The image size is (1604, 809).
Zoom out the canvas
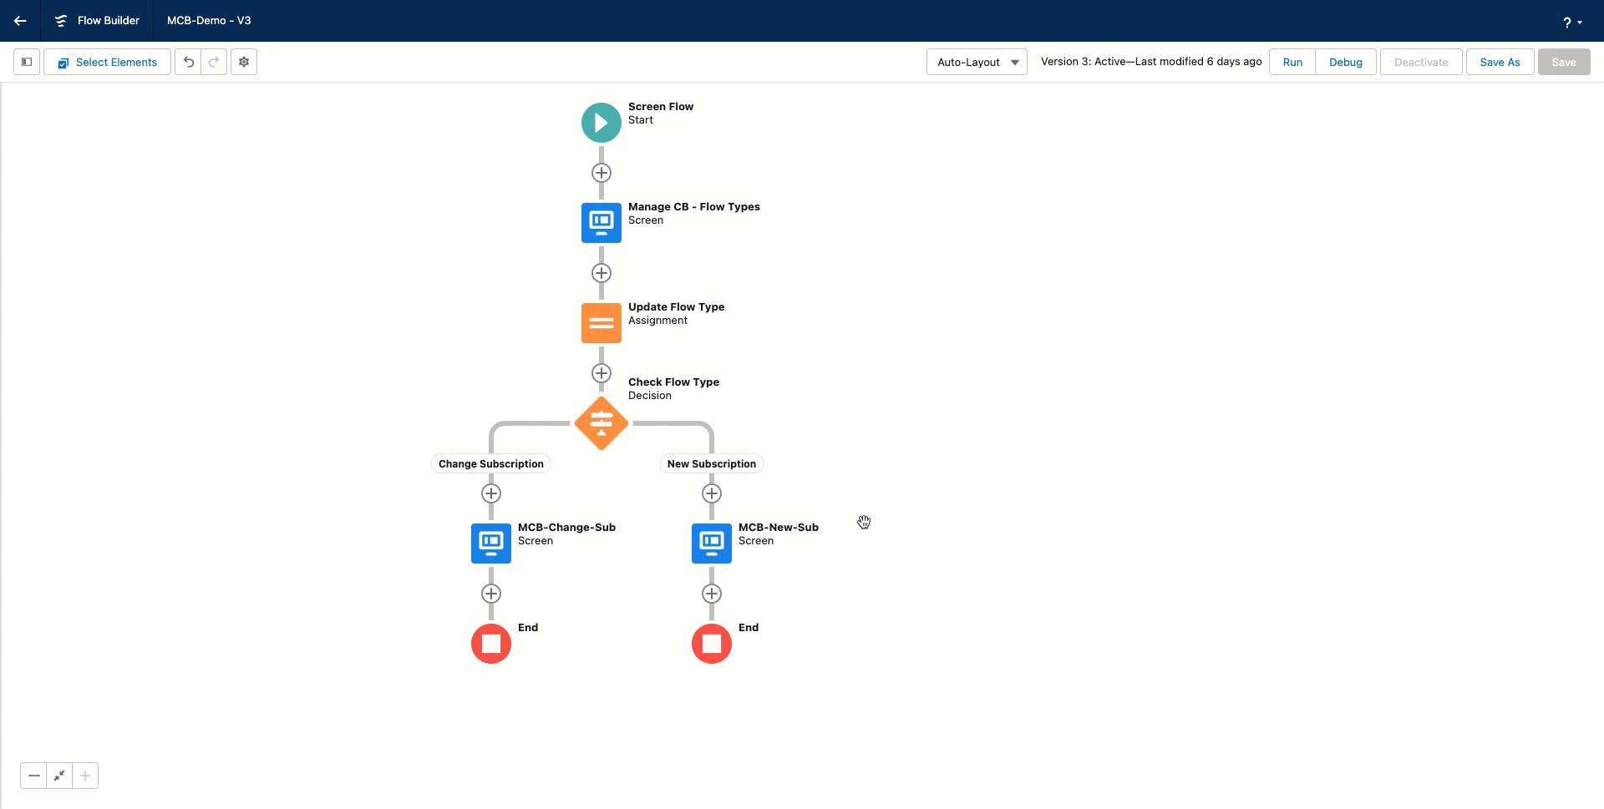click(33, 776)
